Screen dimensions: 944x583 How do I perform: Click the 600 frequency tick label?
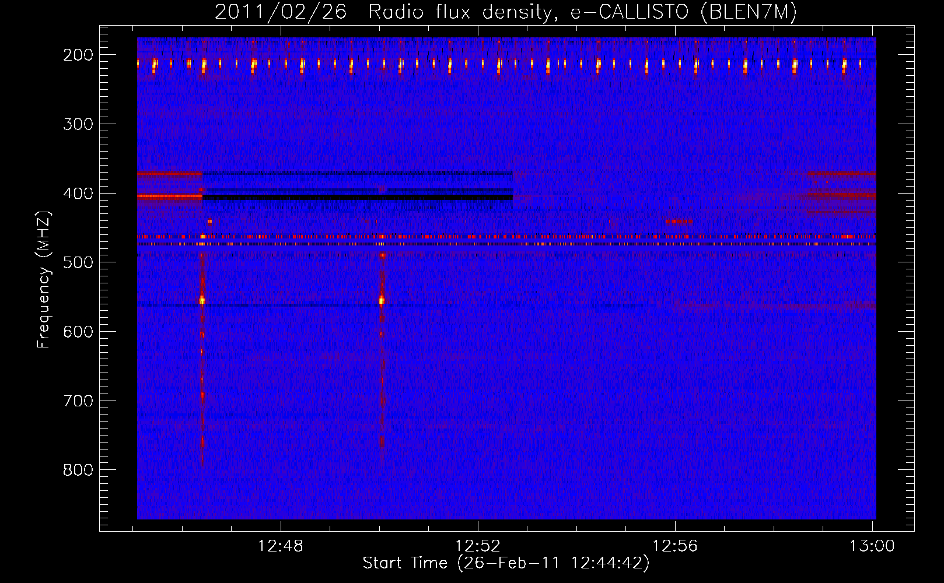(x=78, y=332)
